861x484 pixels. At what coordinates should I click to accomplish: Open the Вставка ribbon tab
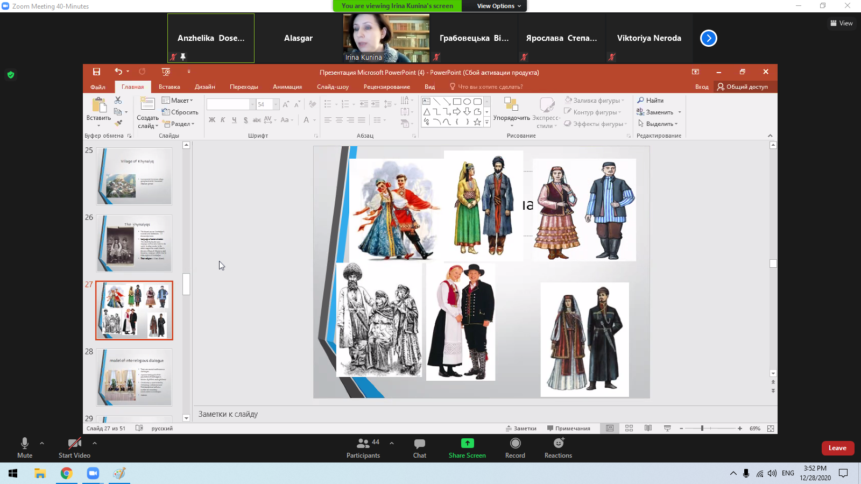(x=169, y=87)
